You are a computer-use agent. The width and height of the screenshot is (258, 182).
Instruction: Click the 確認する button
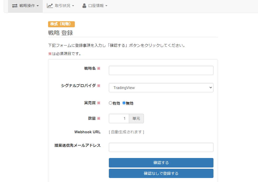pos(161,163)
